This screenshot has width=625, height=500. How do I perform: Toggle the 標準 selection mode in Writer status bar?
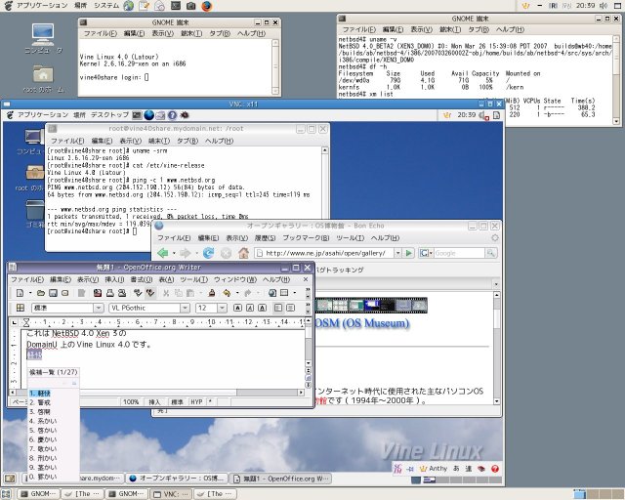(177, 402)
